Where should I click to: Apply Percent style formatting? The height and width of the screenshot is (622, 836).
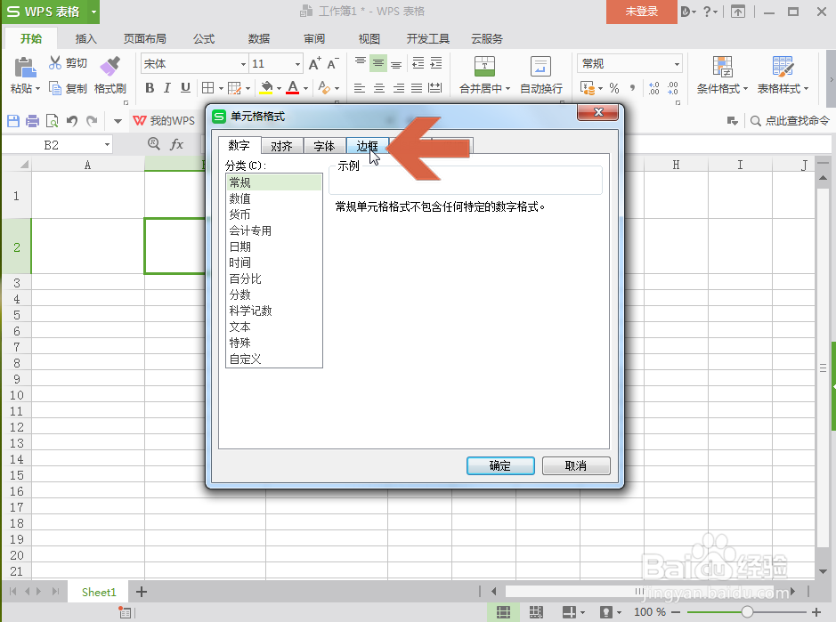(x=614, y=88)
